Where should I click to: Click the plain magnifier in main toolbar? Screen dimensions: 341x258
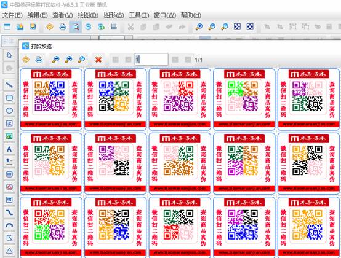coord(225,27)
